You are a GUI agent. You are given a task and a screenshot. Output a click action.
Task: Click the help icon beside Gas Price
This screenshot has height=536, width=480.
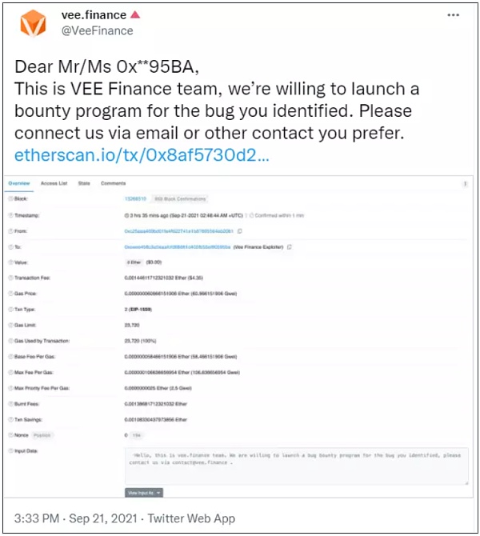tap(10, 294)
